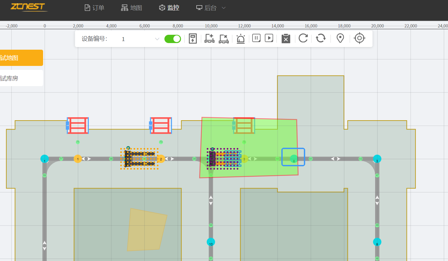
Task: Resume device with the play button
Action: pyautogui.click(x=269, y=38)
